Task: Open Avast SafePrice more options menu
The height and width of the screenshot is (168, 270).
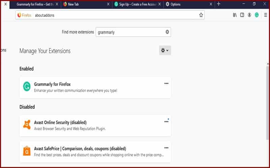Action: coord(166,148)
